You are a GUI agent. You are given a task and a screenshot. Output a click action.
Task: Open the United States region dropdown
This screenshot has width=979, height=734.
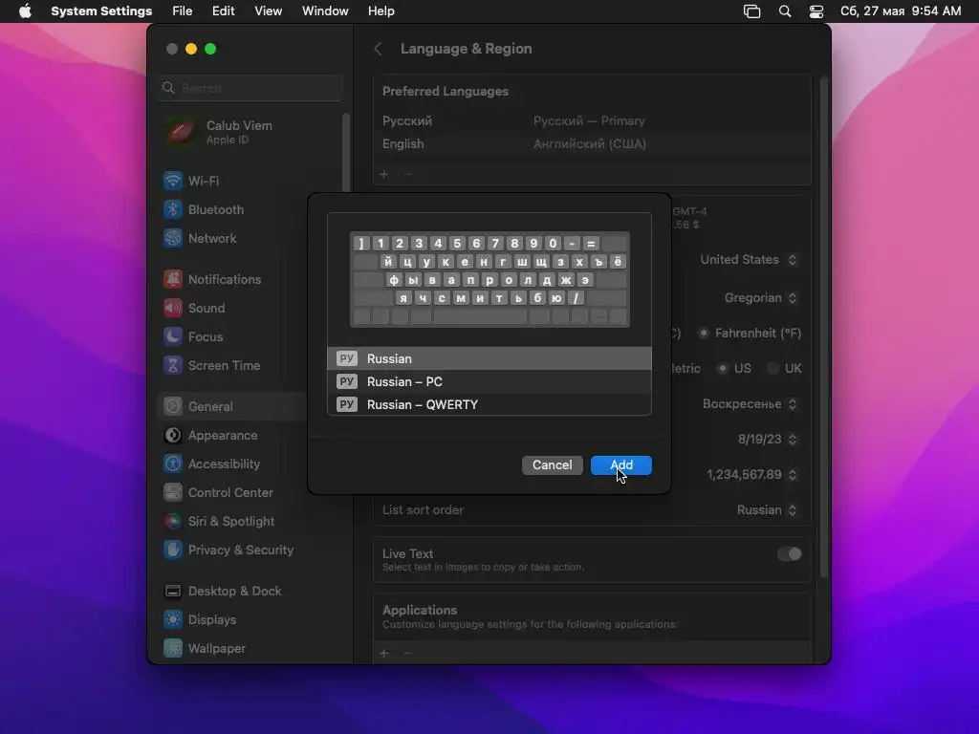[x=749, y=260]
